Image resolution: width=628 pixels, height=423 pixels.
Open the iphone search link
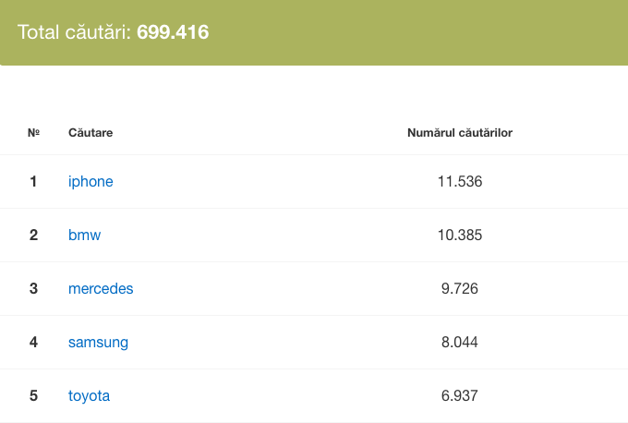tap(91, 181)
